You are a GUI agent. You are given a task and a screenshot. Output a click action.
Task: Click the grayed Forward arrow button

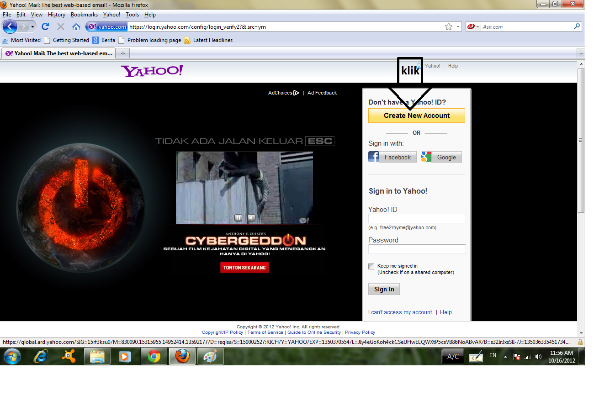[x=23, y=26]
